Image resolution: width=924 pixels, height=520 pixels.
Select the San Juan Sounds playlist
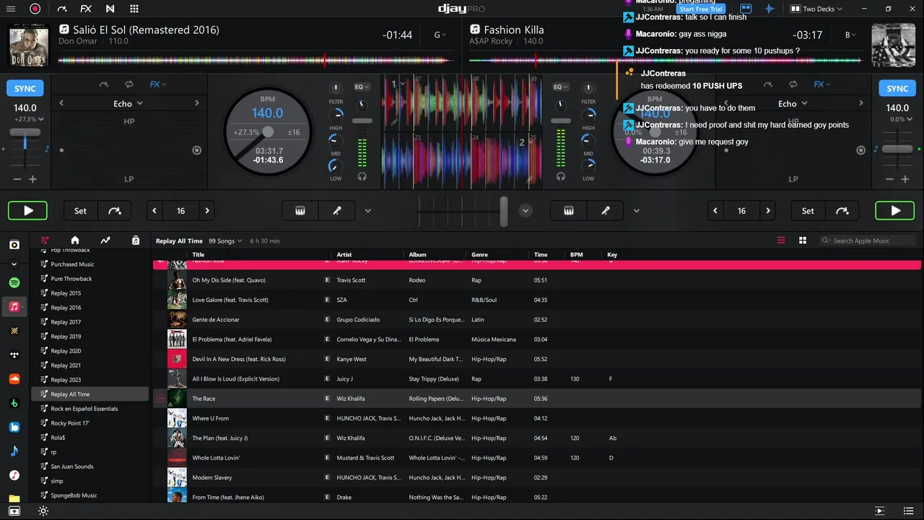click(x=71, y=467)
